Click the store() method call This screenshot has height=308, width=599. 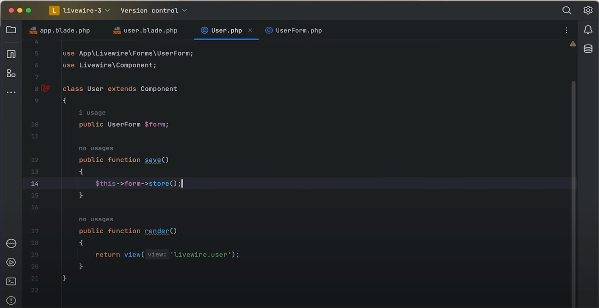(163, 184)
